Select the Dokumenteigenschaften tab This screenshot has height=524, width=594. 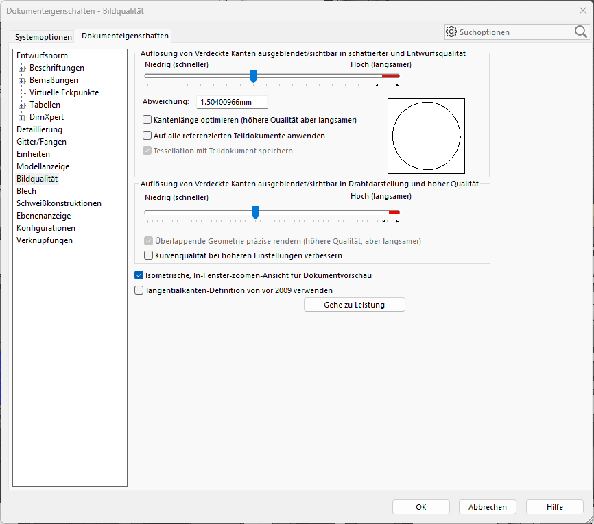[x=124, y=36]
